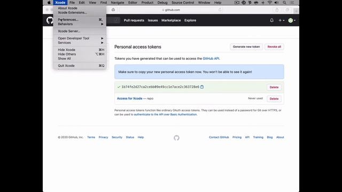Delete the newly generated token
This screenshot has height=192, width=342.
(x=274, y=87)
